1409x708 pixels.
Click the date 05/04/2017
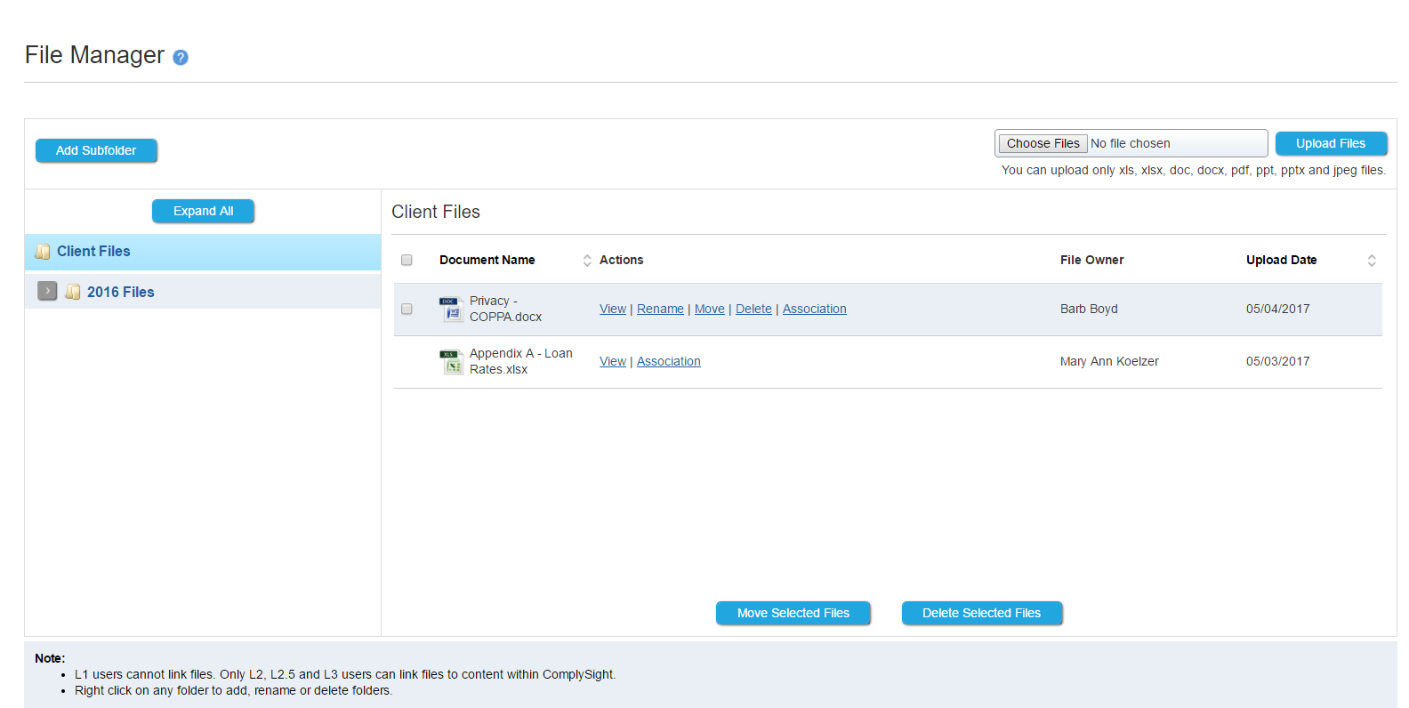(x=1277, y=309)
